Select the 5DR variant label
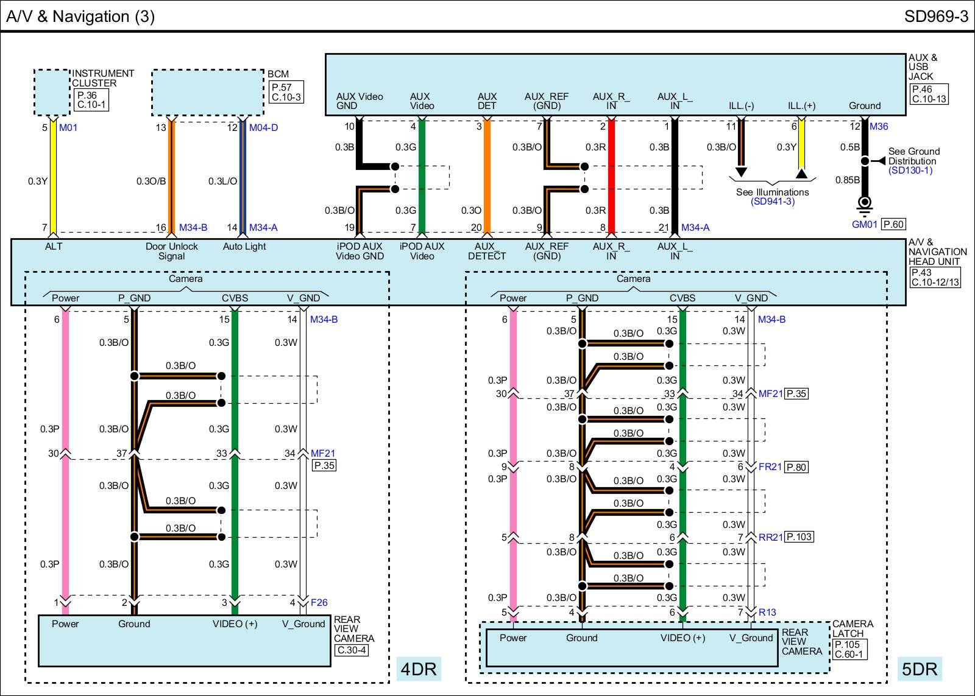The height and width of the screenshot is (696, 975). coord(920,669)
